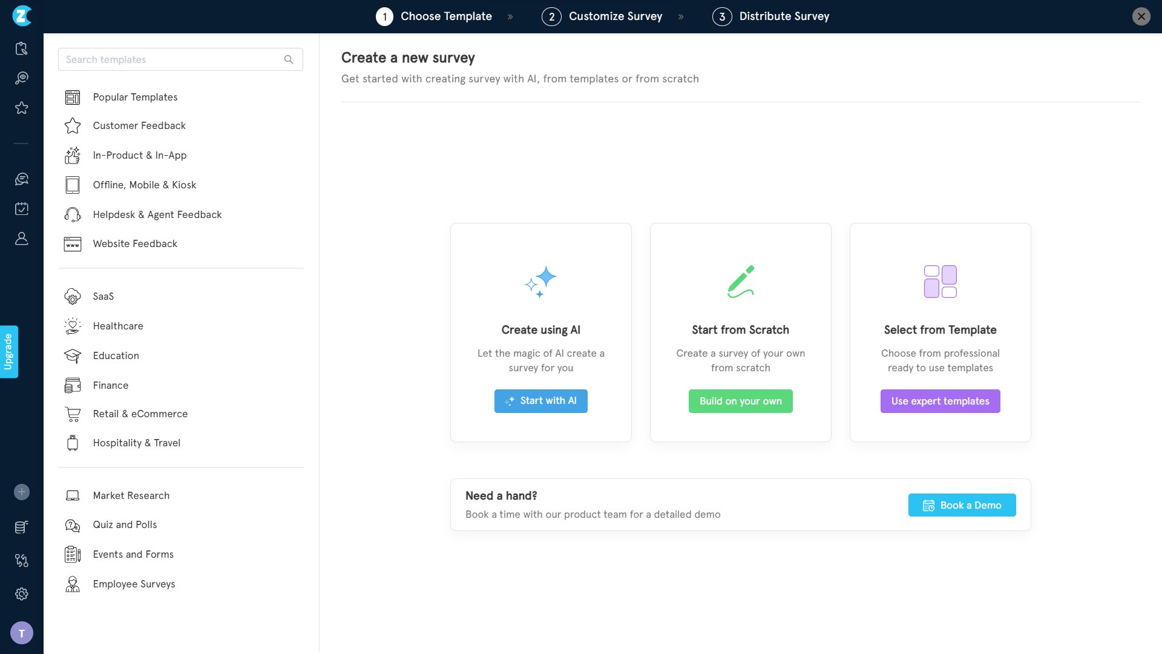Open the integrations workflow icon in the sidebar
Image resolution: width=1162 pixels, height=654 pixels.
click(x=22, y=561)
